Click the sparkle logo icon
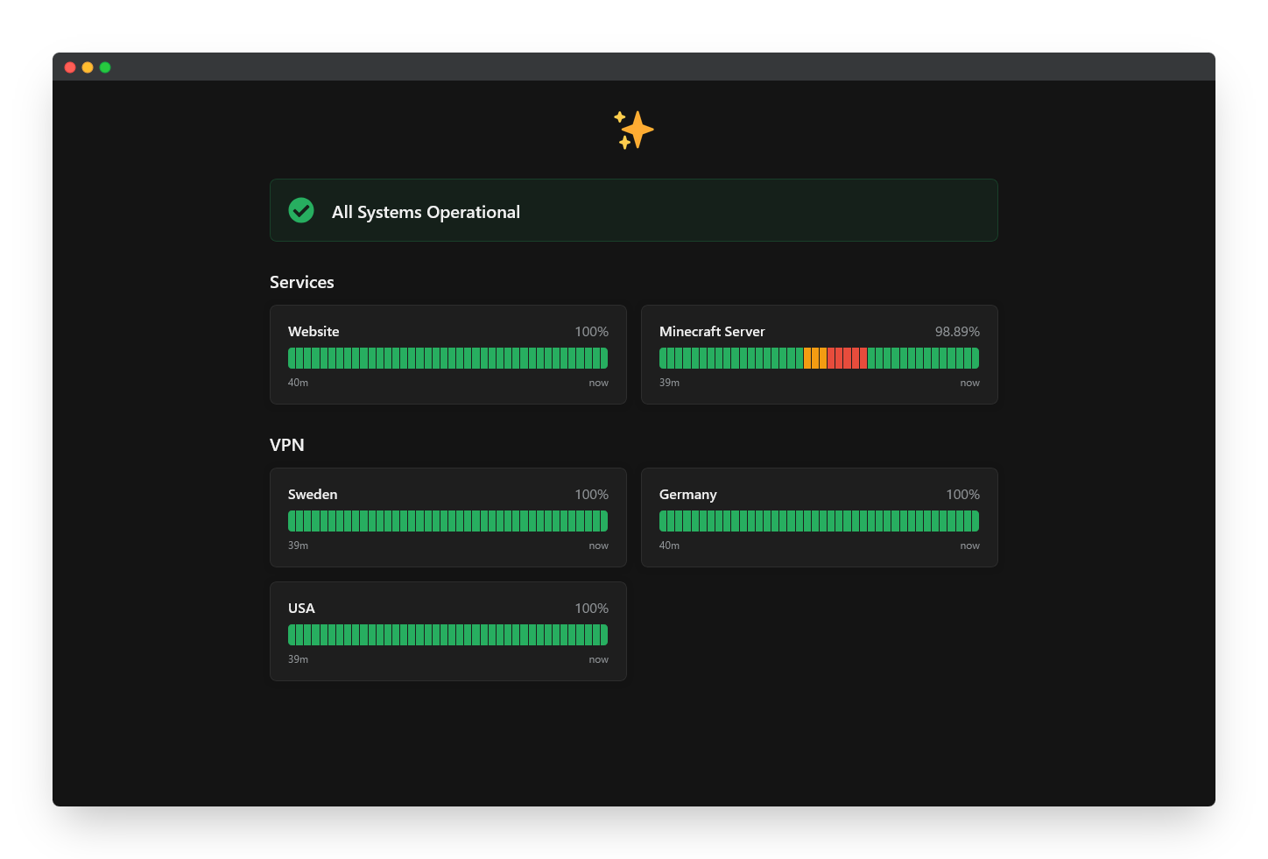 tap(634, 130)
